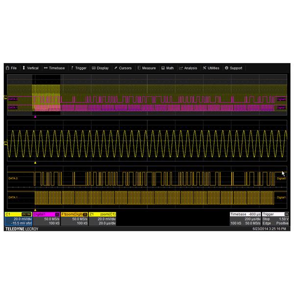Screen dimensions: 294x294
Task: Click the Analysis menu graph icon
Action: [x=181, y=68]
